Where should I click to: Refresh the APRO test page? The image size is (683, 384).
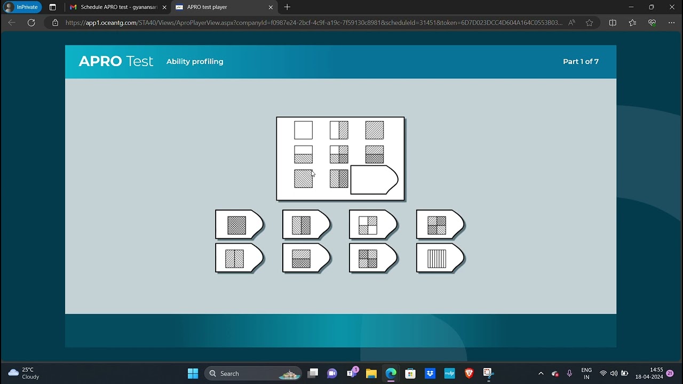point(31,22)
